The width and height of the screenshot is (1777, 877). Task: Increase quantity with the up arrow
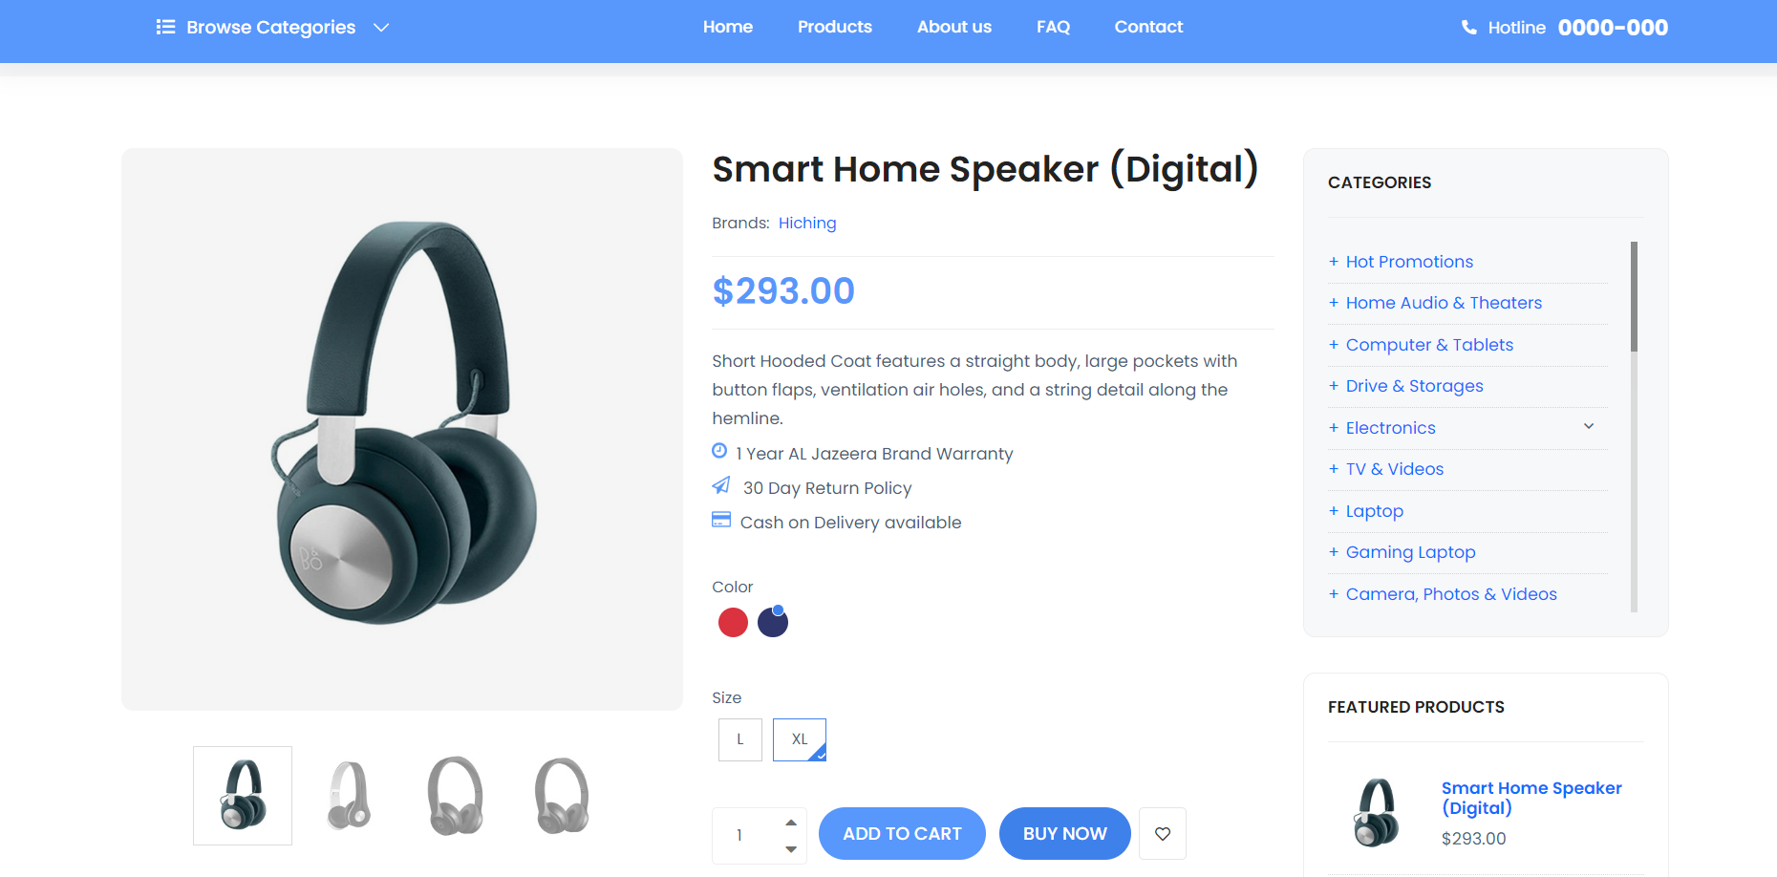791,823
